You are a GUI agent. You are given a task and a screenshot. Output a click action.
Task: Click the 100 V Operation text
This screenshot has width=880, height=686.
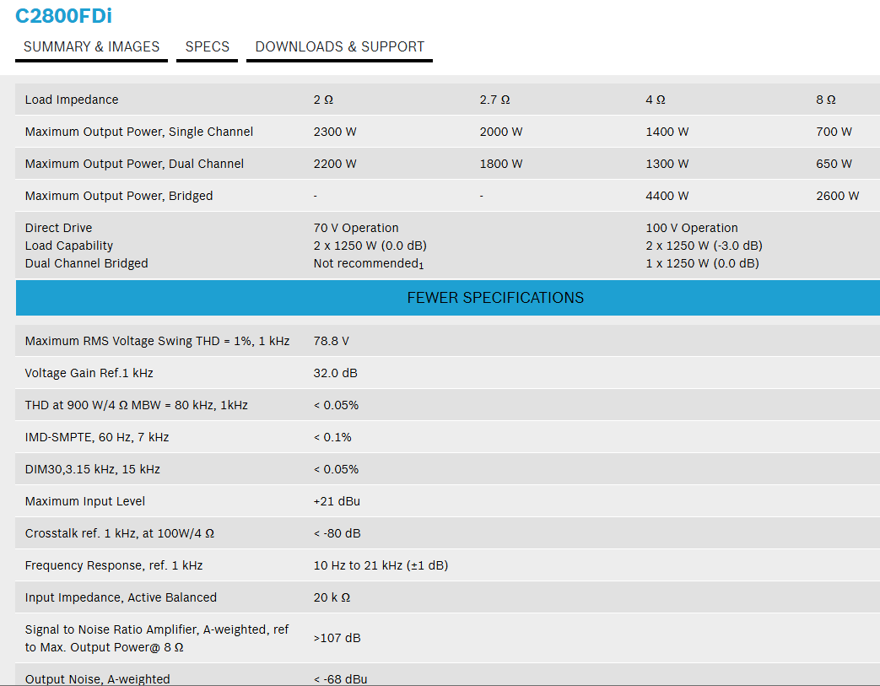692,227
